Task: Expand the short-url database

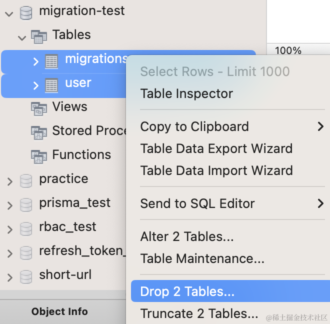Action: tap(9, 276)
